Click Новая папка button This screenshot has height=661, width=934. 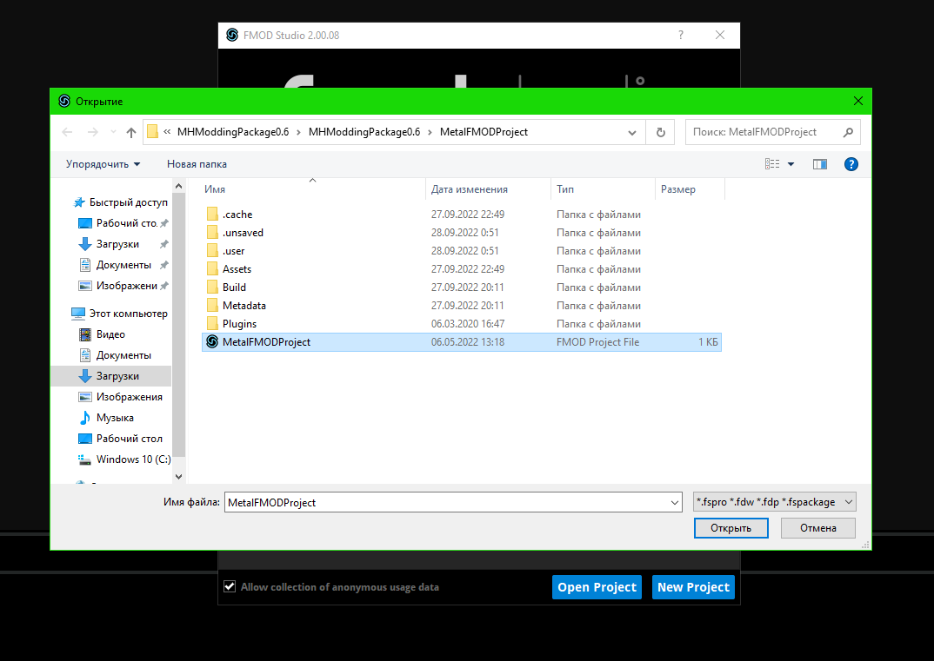coord(197,164)
